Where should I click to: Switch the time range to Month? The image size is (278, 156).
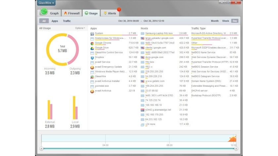coord(215,21)
